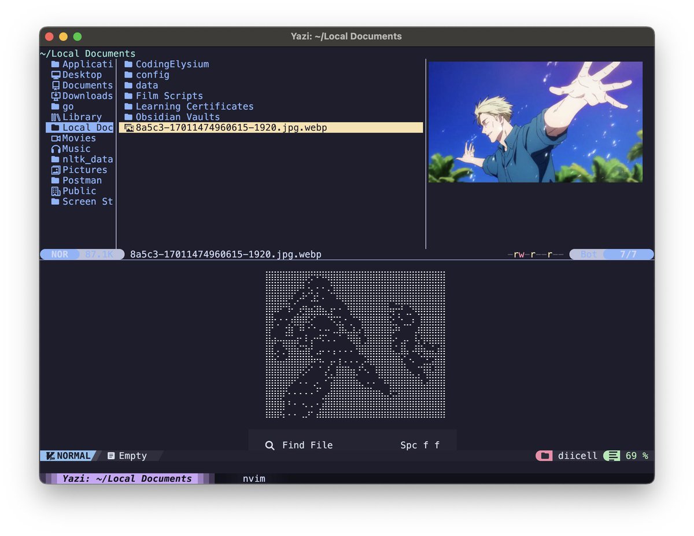Click the building icon beside Public
The image size is (694, 536).
56,191
